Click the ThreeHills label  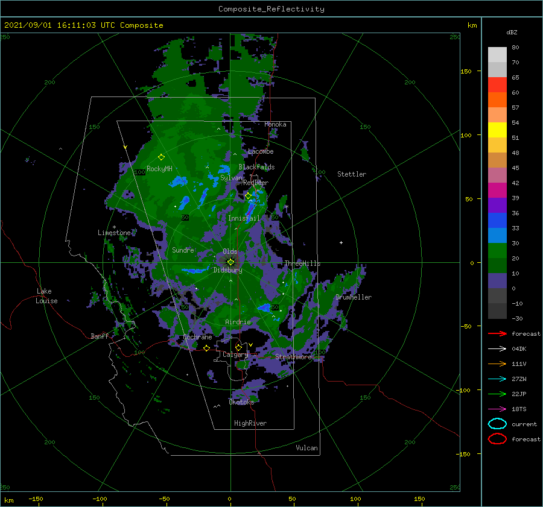302,263
